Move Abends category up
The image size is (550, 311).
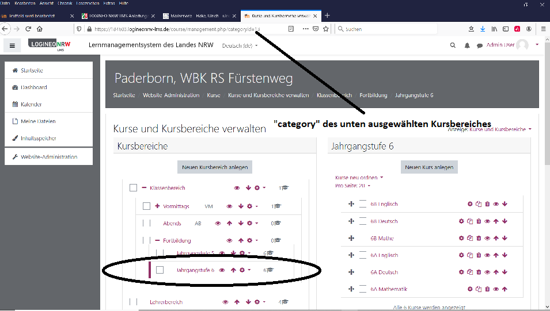[229, 224]
